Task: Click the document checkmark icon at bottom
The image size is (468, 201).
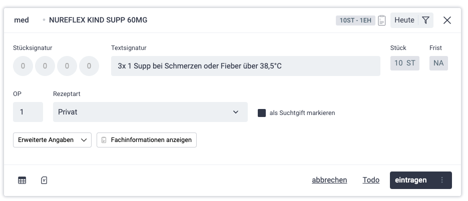Action: click(44, 180)
